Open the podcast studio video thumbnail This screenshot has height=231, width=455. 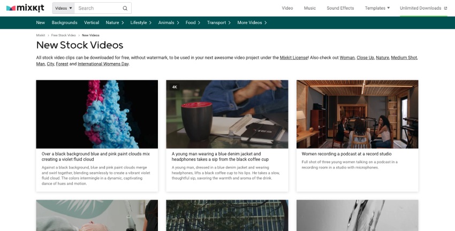358,114
